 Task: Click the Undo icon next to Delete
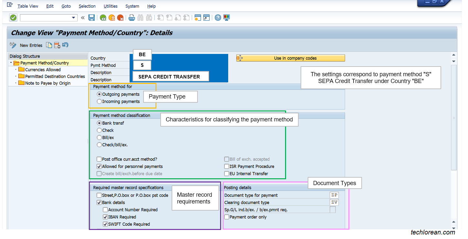(x=65, y=45)
